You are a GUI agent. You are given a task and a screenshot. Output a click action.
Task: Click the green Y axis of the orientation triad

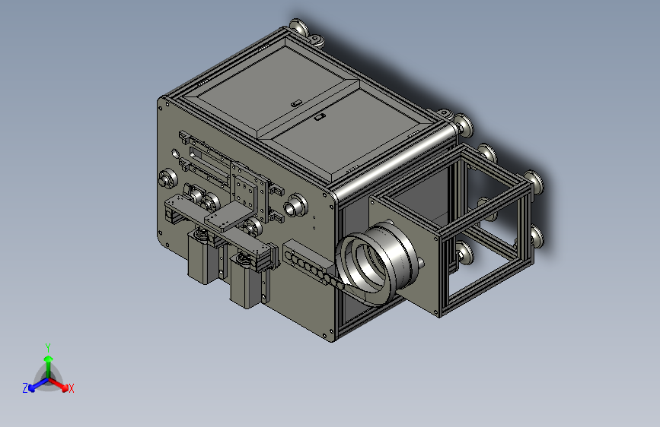point(49,365)
